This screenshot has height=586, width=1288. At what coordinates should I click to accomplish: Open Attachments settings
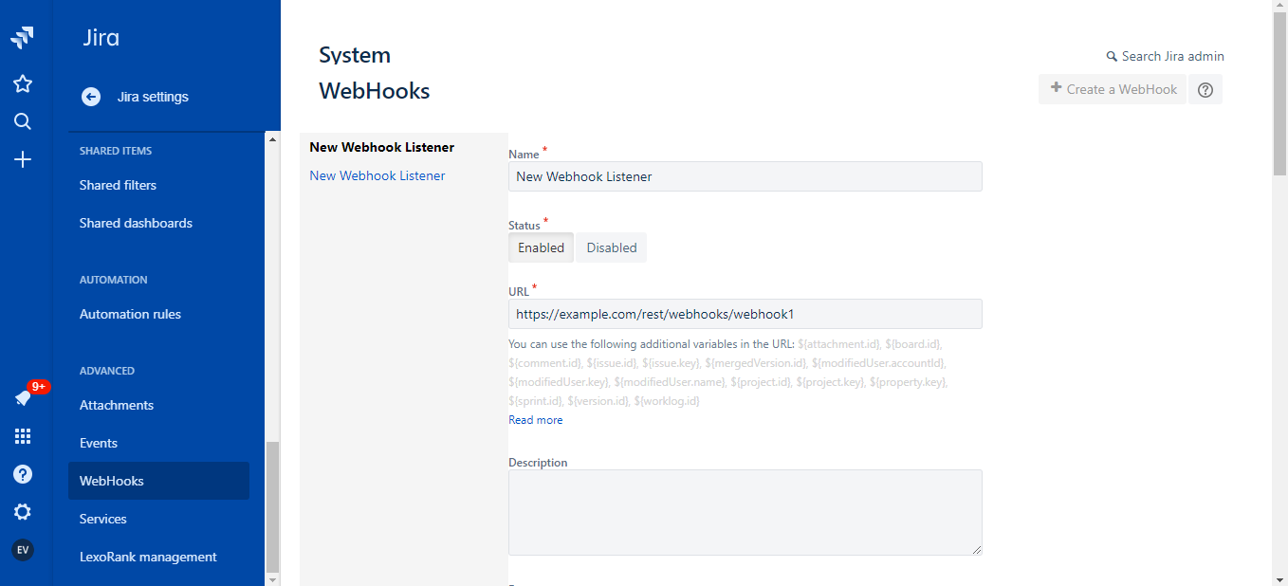pos(117,405)
